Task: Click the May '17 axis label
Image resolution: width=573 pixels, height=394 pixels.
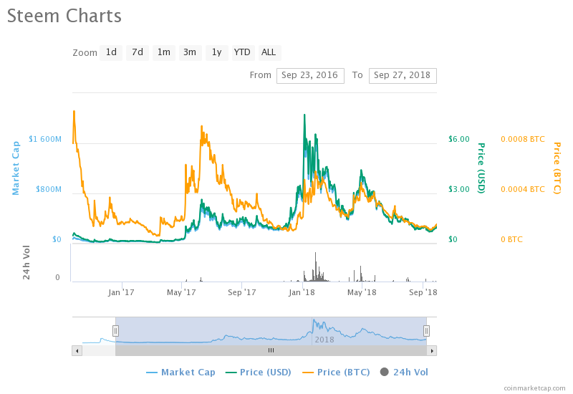Action: coord(181,293)
